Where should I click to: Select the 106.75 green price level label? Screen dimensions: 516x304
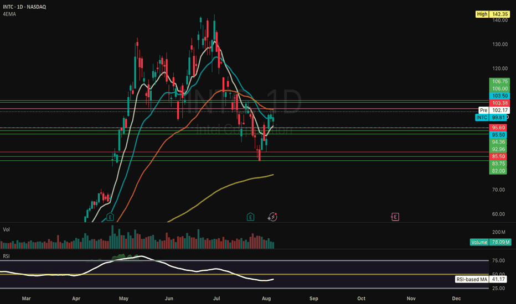tap(499, 81)
